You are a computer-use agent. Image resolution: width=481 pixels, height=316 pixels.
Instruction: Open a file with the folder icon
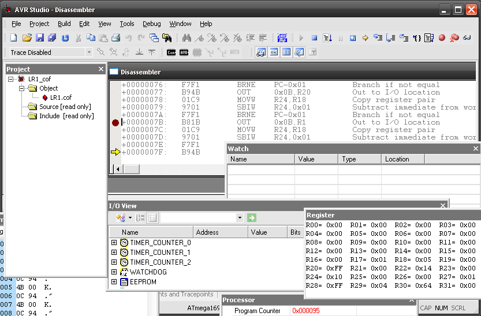pyautogui.click(x=27, y=38)
